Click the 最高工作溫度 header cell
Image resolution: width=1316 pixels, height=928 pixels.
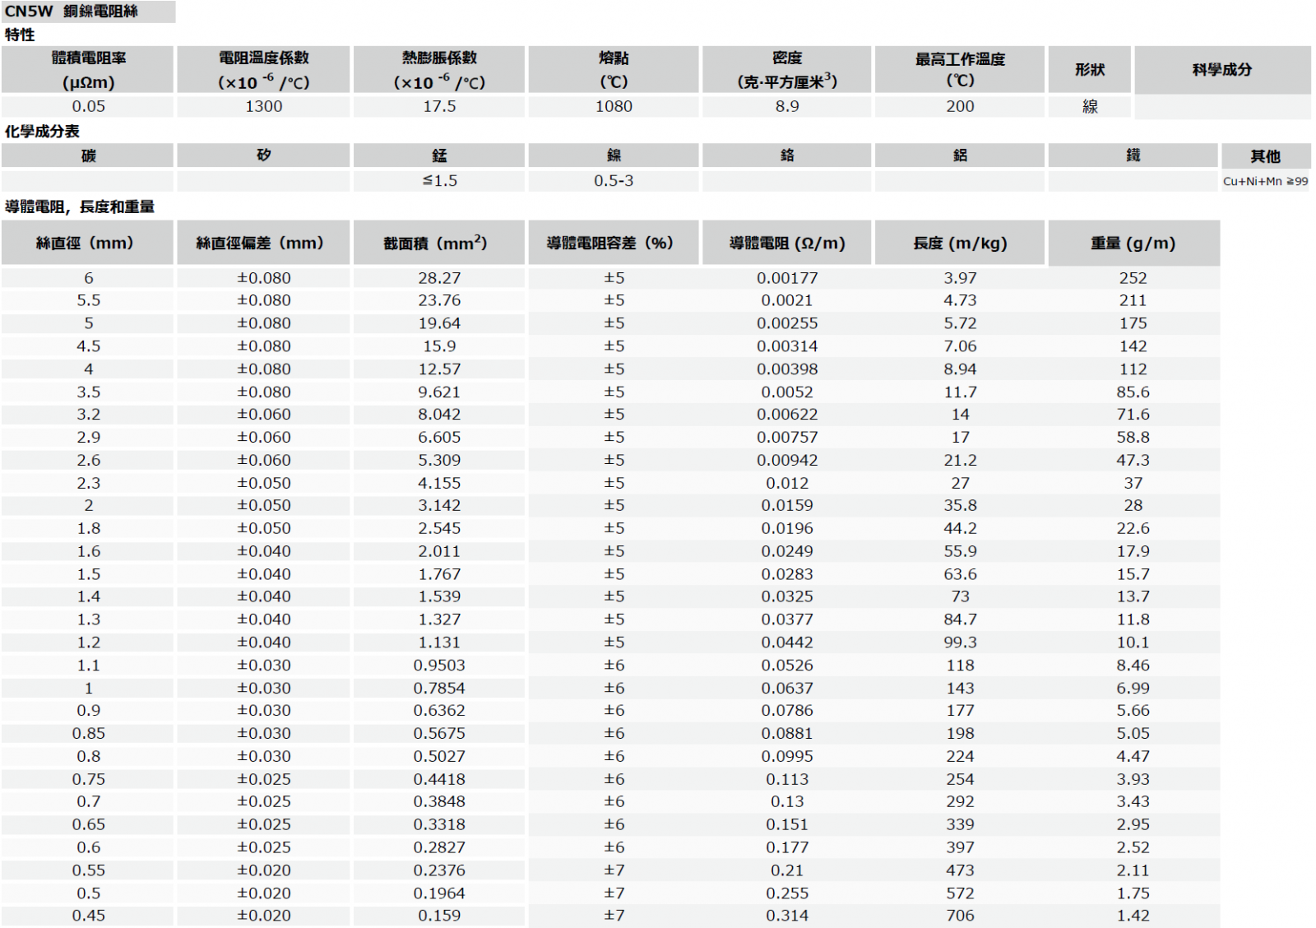[x=960, y=70]
